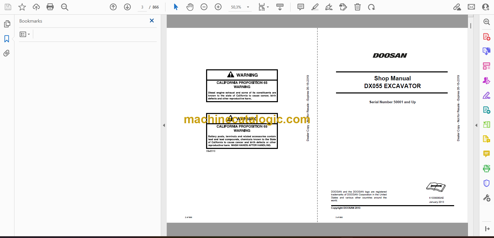Open the attachments paperclip panel

point(7,53)
